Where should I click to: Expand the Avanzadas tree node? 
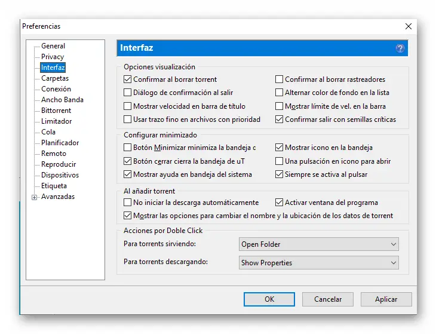34,197
